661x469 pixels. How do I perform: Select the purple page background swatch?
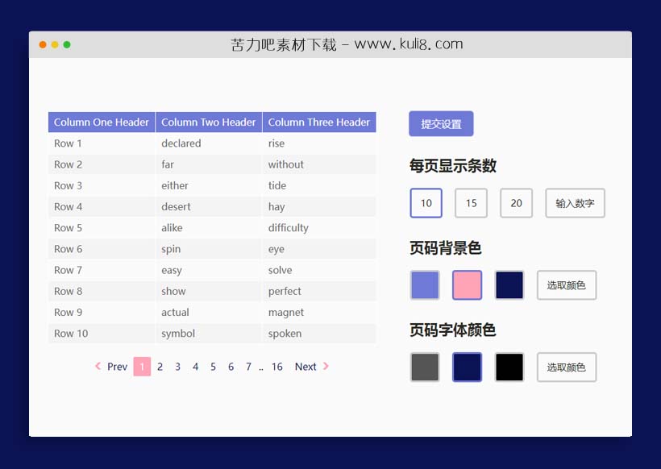(425, 284)
